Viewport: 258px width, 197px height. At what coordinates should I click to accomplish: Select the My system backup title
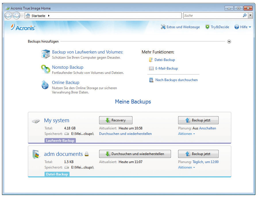coord(57,121)
